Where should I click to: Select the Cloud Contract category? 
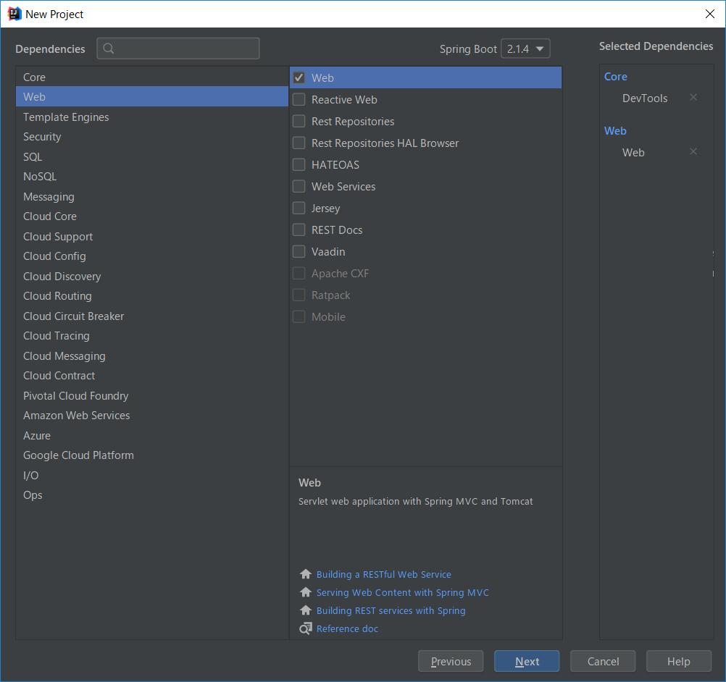click(x=152, y=376)
